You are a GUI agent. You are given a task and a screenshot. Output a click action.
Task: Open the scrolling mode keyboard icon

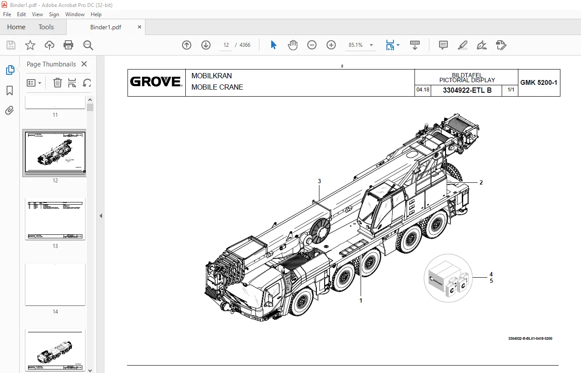(415, 45)
